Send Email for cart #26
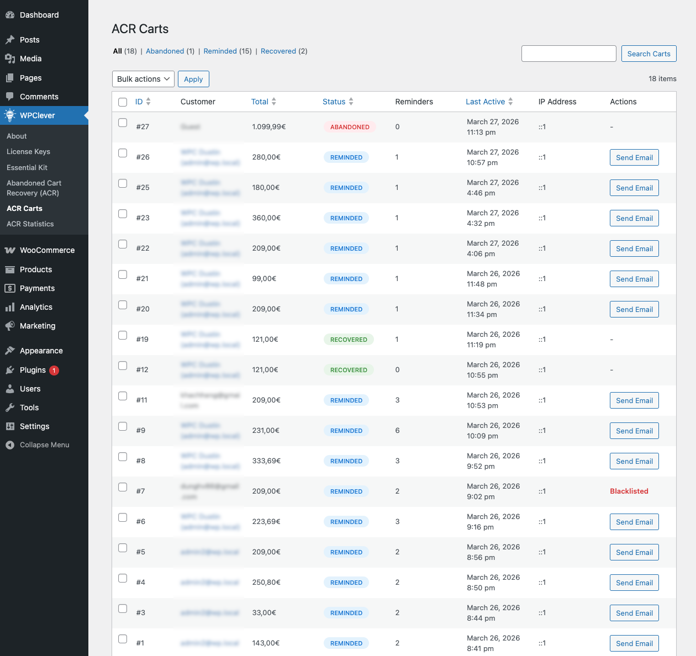696x656 pixels. click(x=634, y=157)
